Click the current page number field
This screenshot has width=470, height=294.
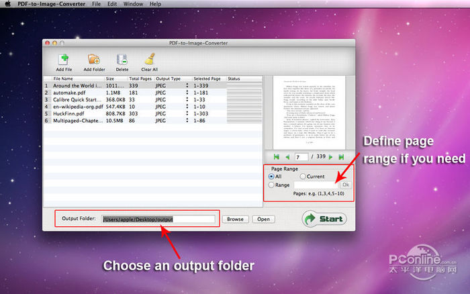coord(301,157)
